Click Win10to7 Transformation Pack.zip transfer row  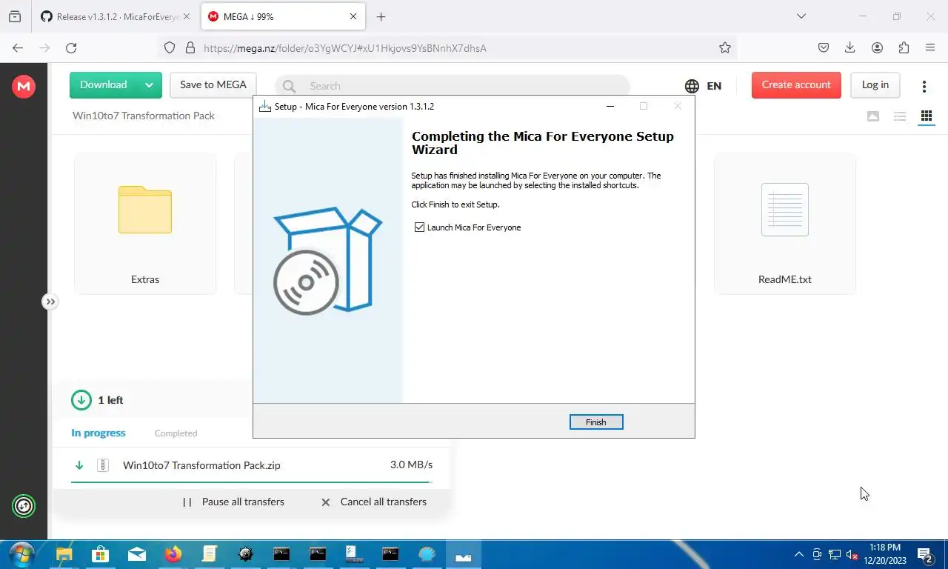tap(252, 465)
